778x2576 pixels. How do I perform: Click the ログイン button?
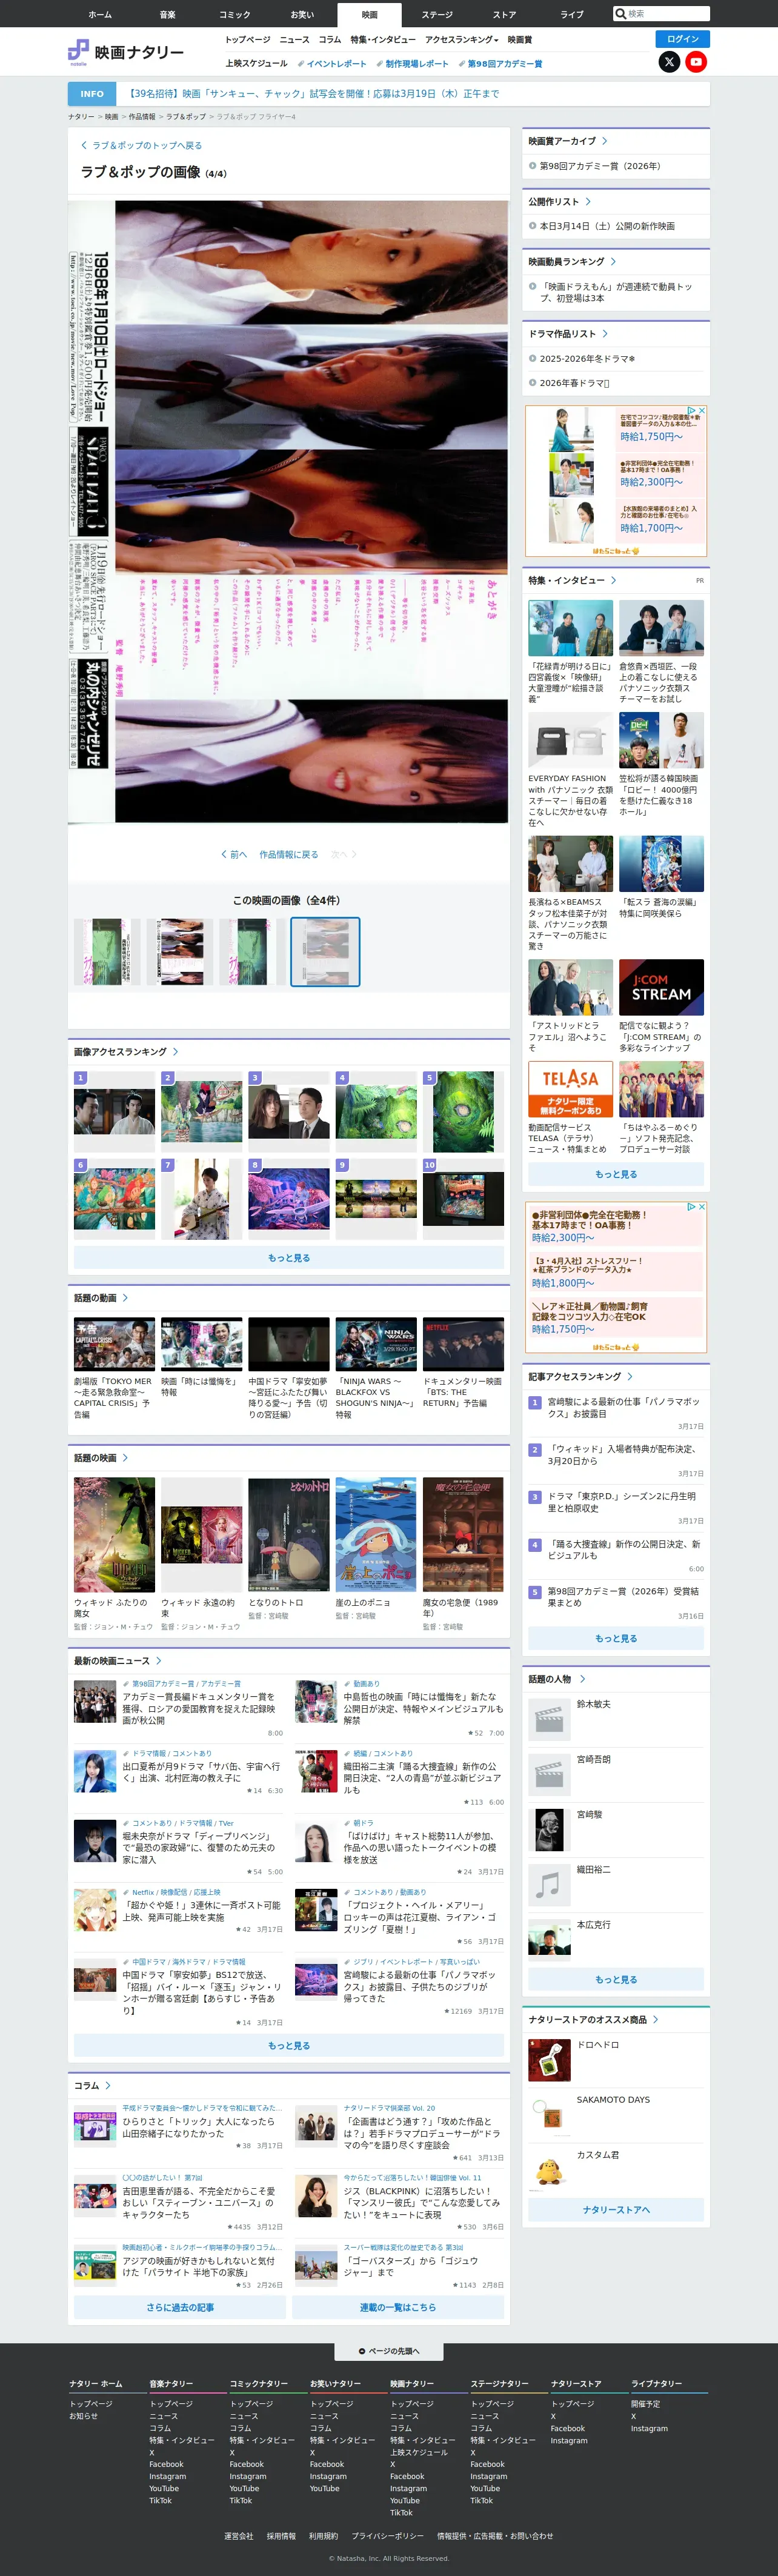pos(683,39)
